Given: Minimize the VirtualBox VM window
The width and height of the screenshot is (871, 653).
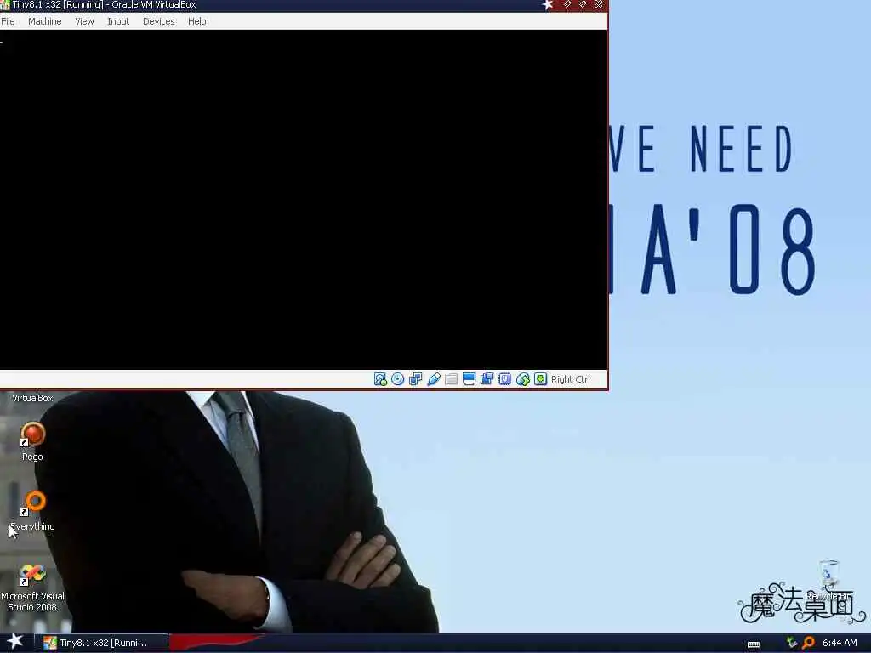Looking at the screenshot, I should pos(567,4).
